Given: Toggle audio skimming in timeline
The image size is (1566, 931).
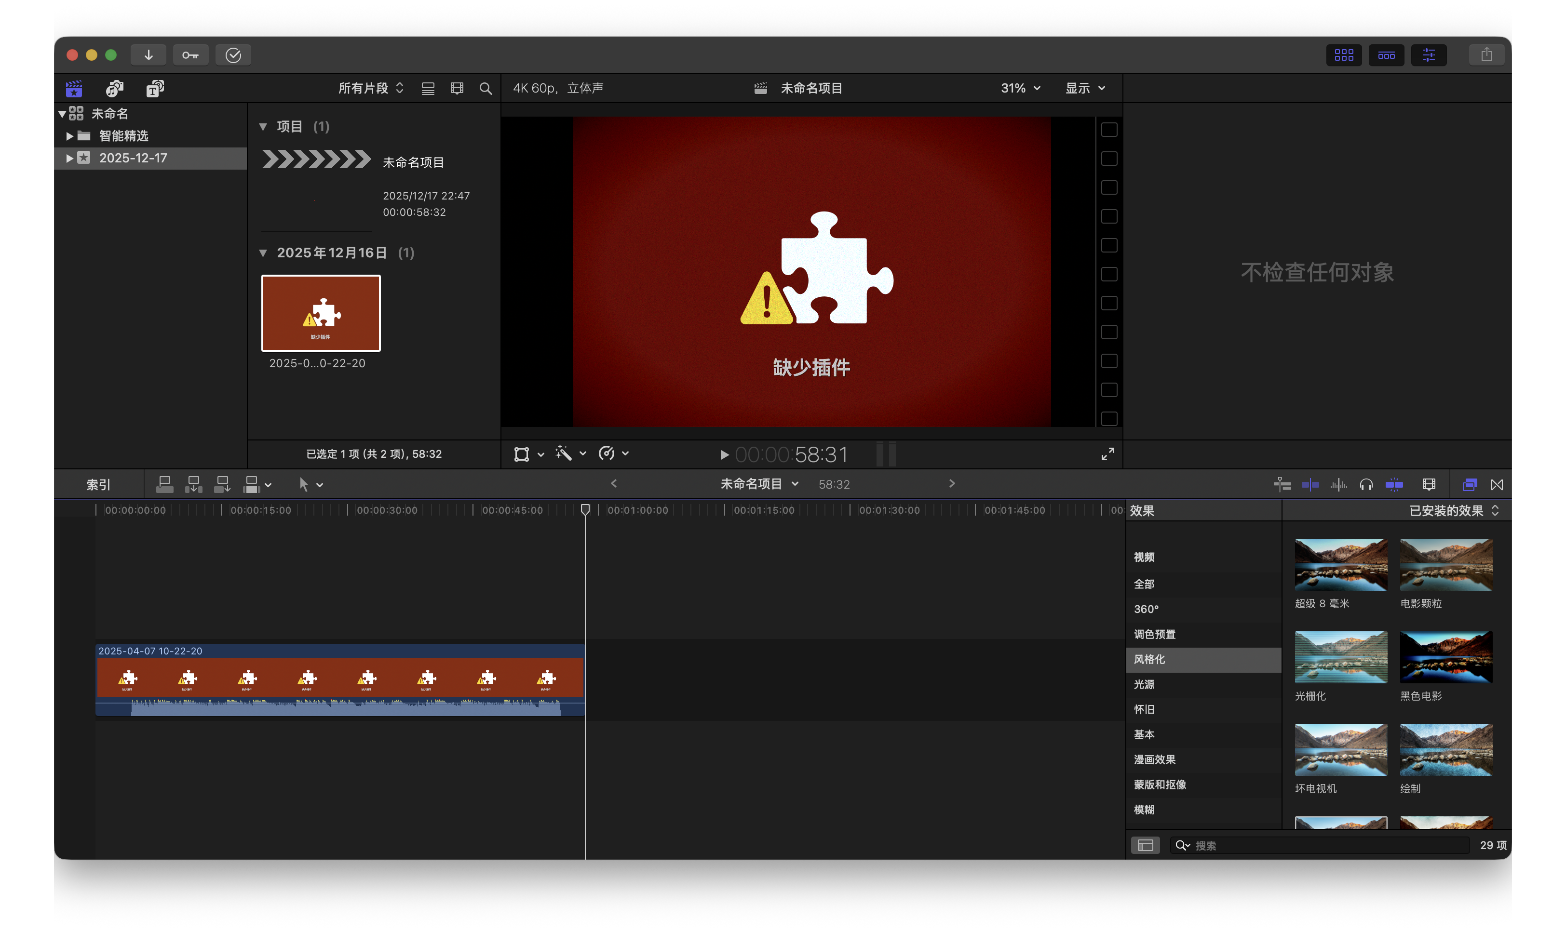Looking at the screenshot, I should (x=1338, y=484).
